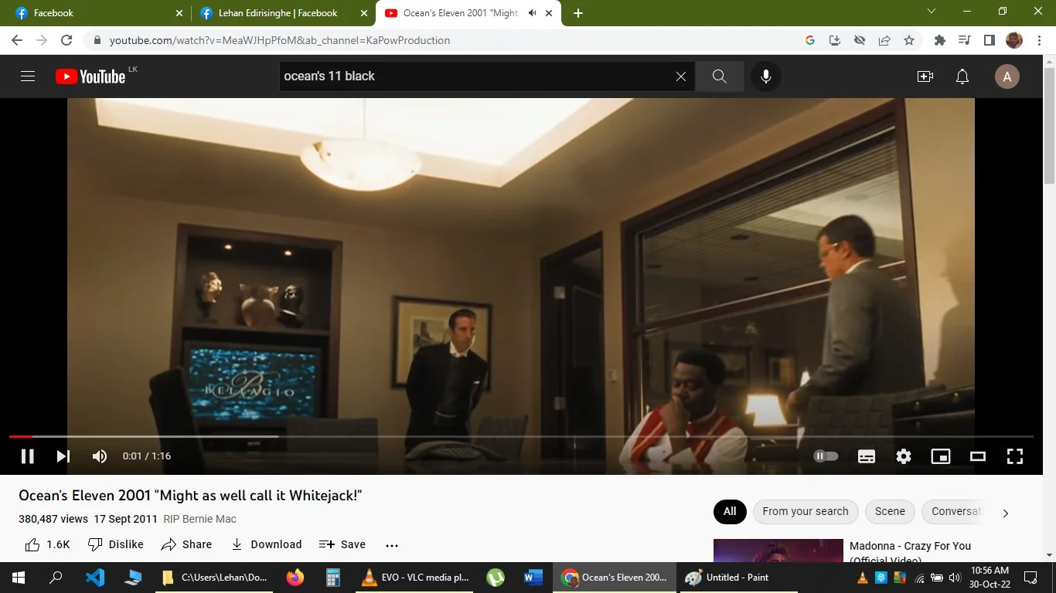Screen dimensions: 1056x593
Task: Open the Chrome profile avatar
Action: coord(1014,40)
